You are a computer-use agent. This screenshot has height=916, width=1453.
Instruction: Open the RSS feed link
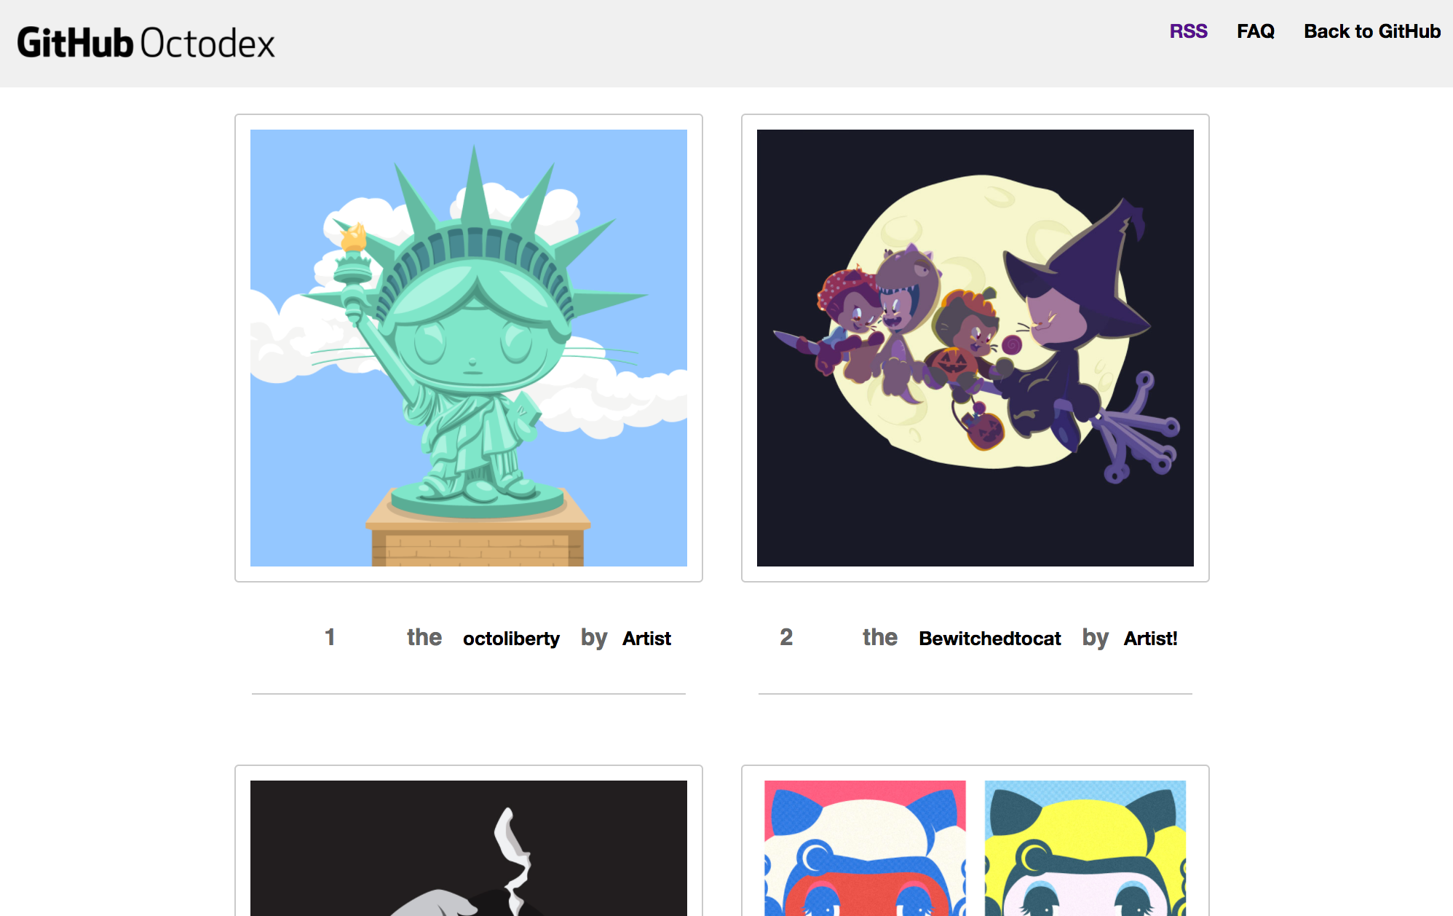(x=1188, y=31)
